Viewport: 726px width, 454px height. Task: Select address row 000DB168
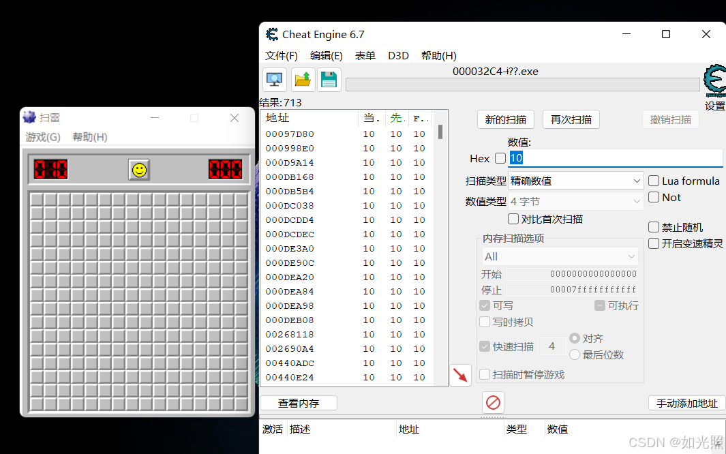[x=348, y=177]
